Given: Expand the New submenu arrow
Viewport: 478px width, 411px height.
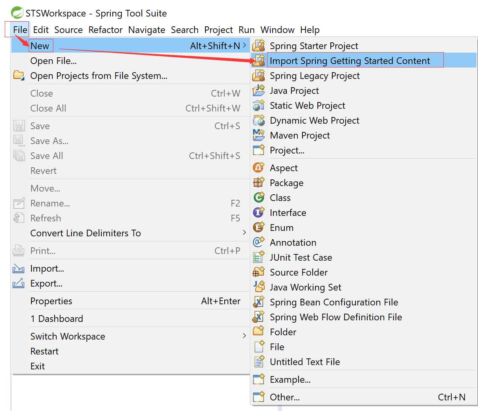Looking at the screenshot, I should click(244, 46).
